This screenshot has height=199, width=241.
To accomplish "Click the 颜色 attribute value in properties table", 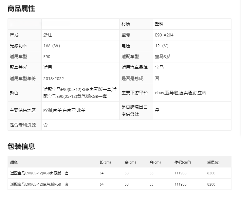I will click(x=80, y=93).
